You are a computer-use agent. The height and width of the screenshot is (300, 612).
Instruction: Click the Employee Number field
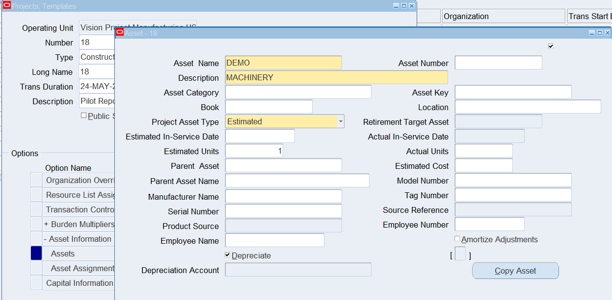[x=490, y=224]
